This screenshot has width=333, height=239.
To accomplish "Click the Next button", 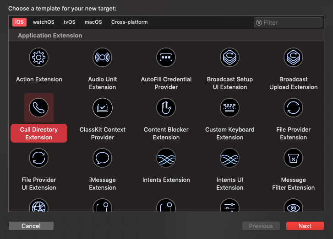I will [305, 226].
